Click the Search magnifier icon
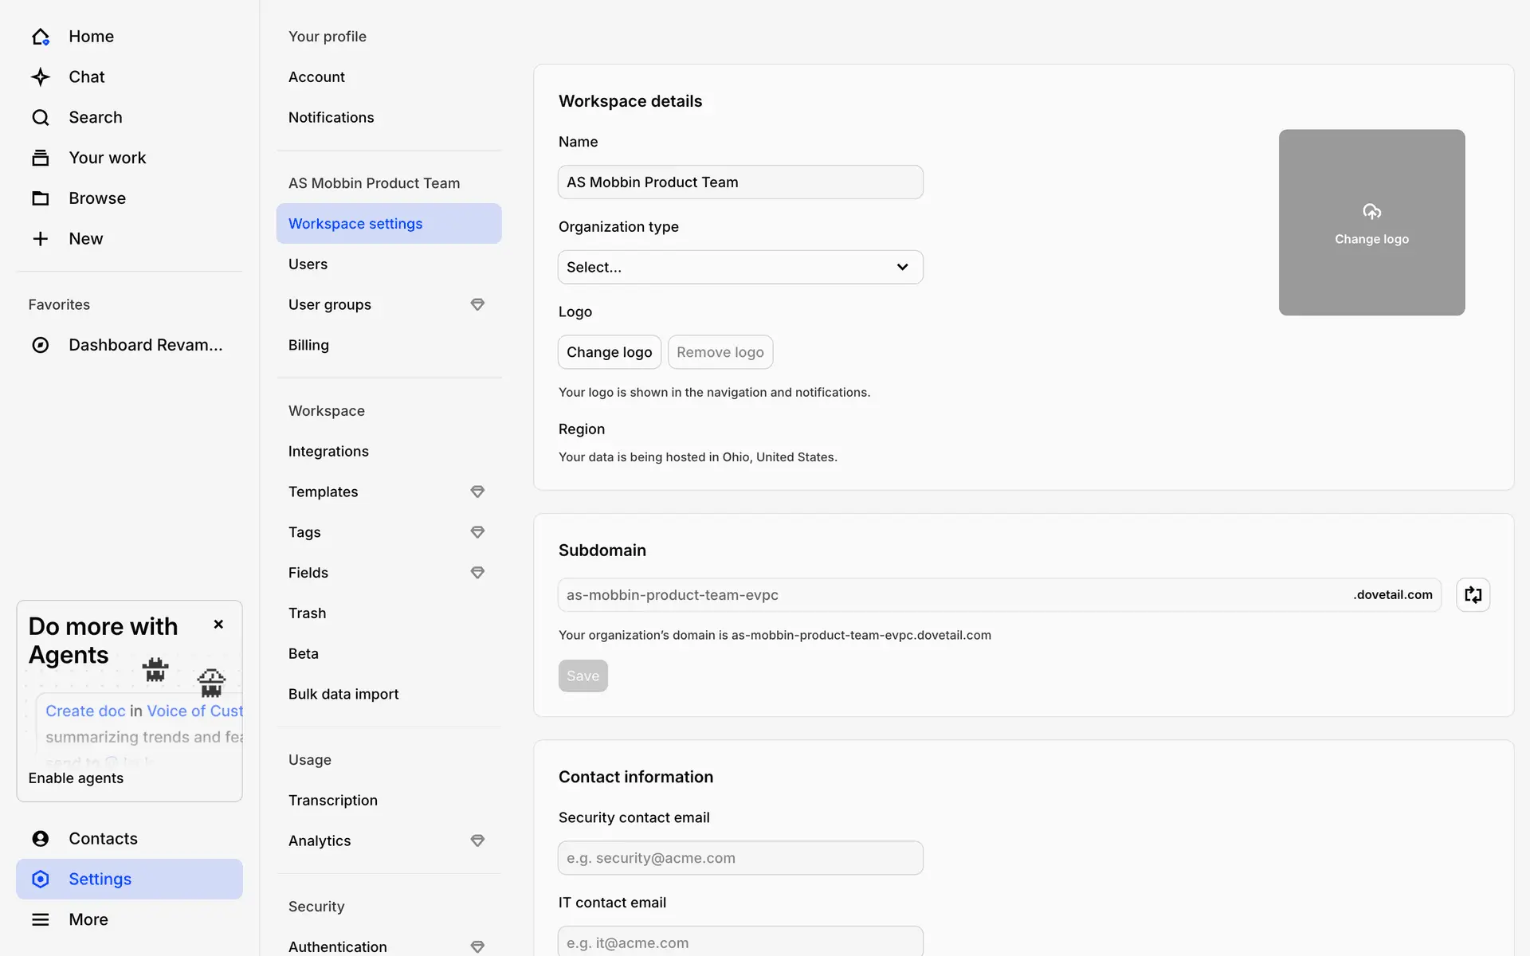 [x=41, y=117]
